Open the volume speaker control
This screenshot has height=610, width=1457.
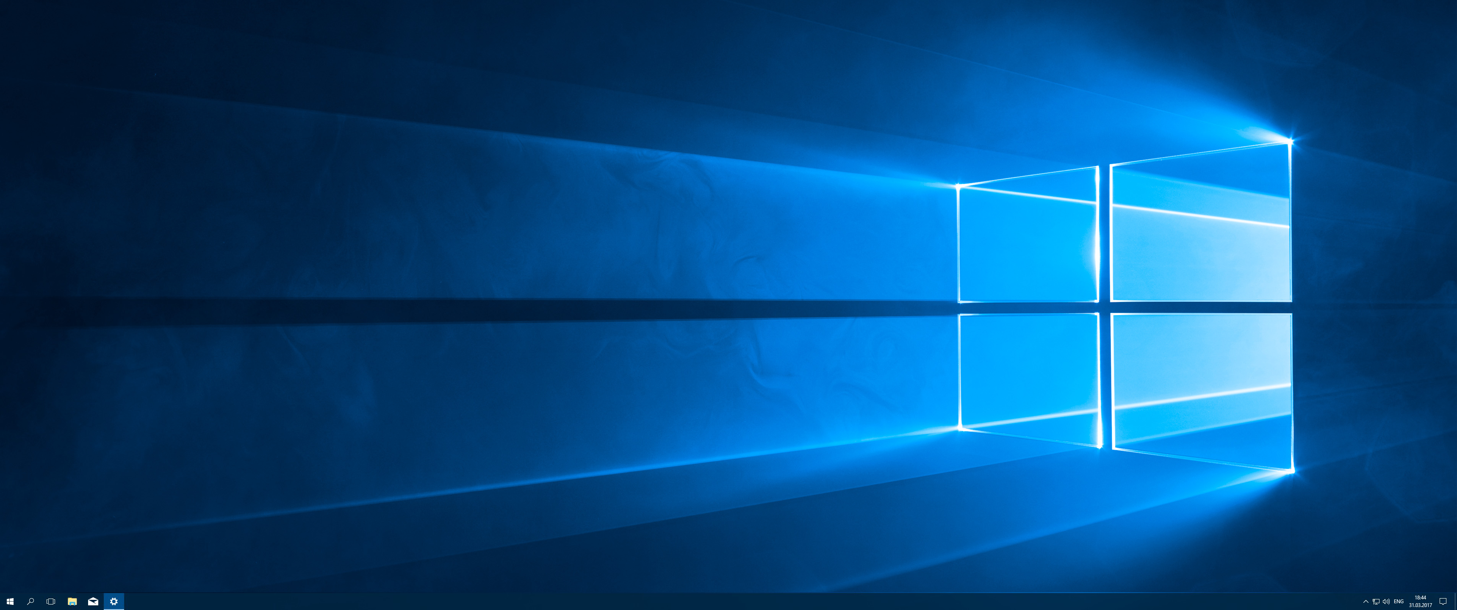point(1386,602)
